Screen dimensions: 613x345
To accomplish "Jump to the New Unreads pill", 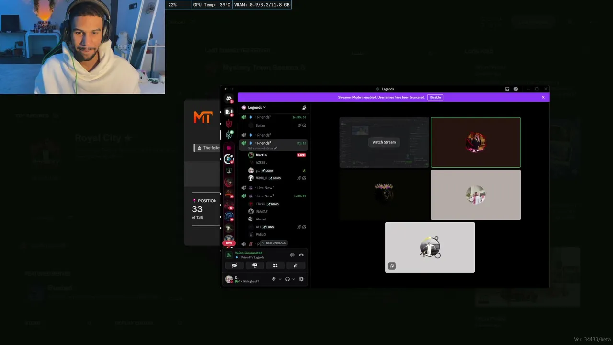I will pos(274,243).
